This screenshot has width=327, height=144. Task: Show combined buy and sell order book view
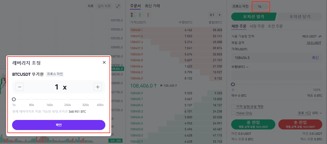click(133, 15)
